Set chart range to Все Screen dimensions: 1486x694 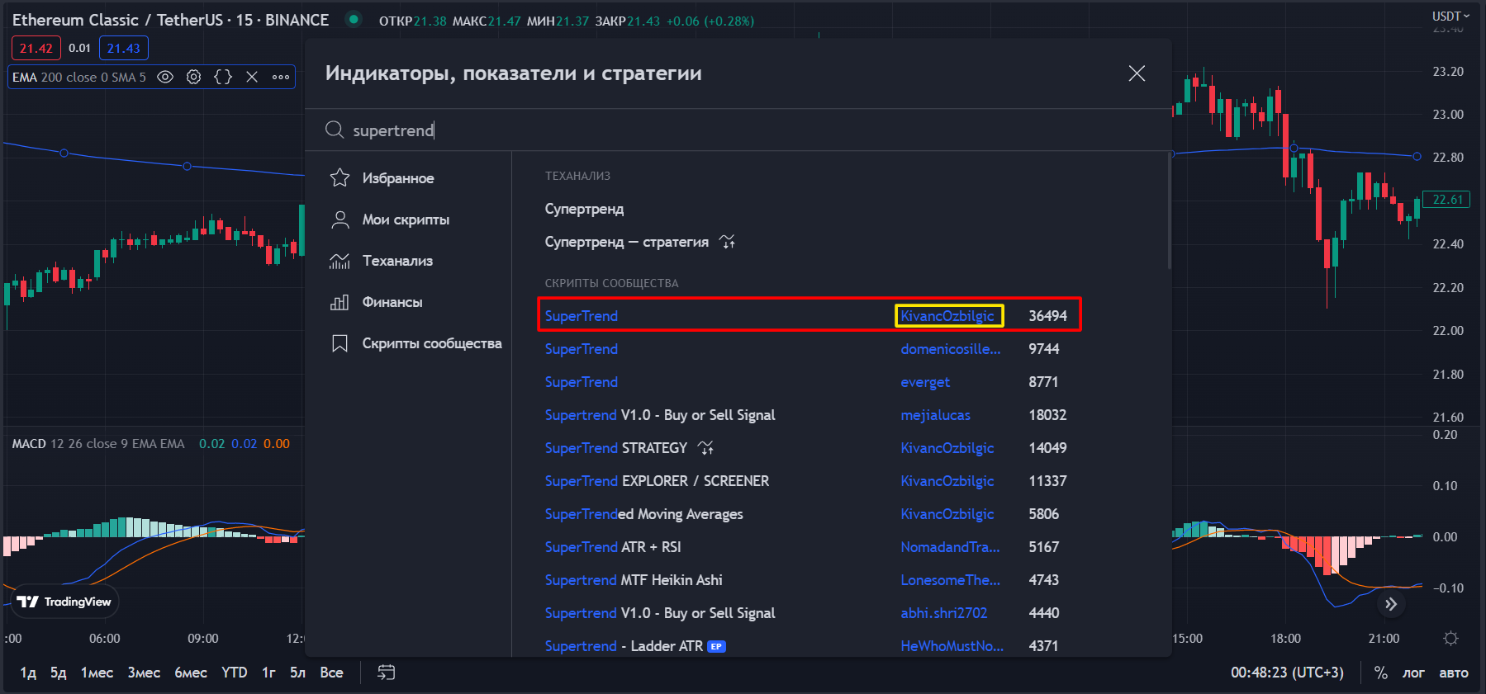[x=331, y=673]
